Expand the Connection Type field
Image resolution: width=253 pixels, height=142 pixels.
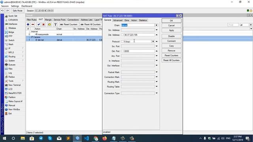point(157,93)
